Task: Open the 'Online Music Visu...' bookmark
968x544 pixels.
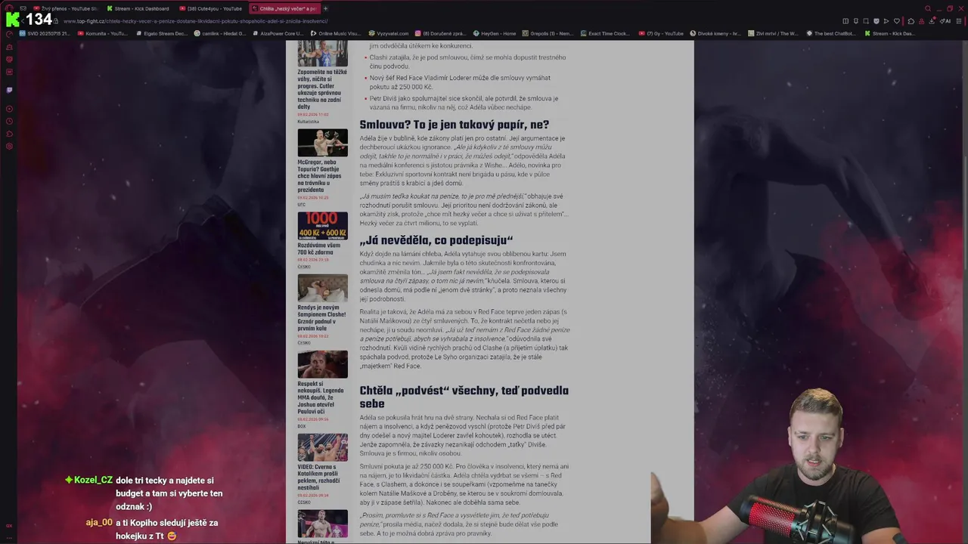Action: tap(336, 33)
